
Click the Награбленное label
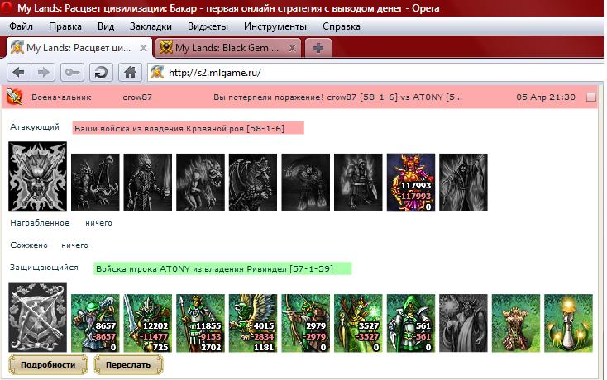click(40, 223)
